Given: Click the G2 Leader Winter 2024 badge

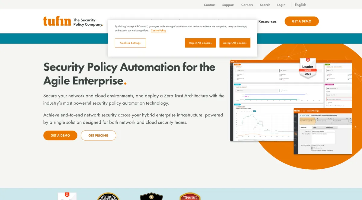Looking at the screenshot, I should coord(308,68).
